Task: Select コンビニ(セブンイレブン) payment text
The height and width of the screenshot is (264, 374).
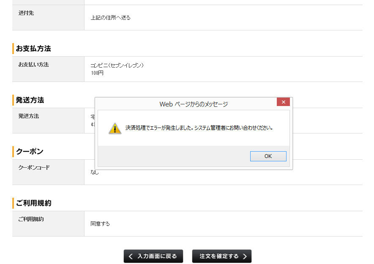Action: pos(117,65)
